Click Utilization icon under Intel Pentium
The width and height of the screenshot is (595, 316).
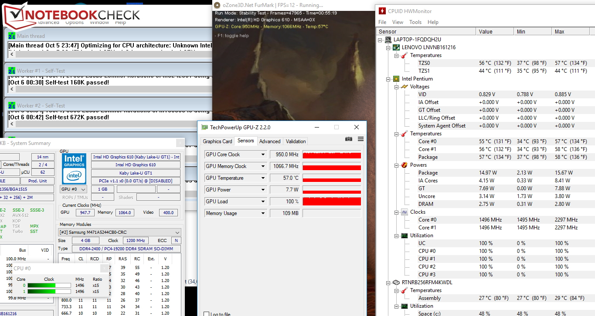[x=404, y=235]
